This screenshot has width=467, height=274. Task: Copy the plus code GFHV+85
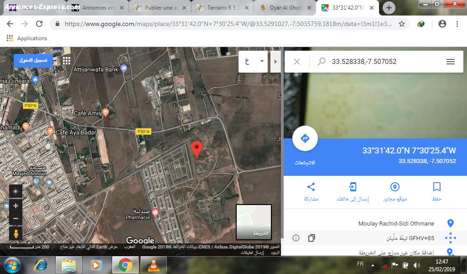click(x=311, y=238)
